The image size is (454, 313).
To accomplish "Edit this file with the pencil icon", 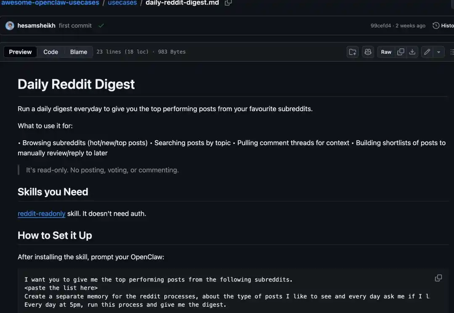I will (x=427, y=52).
